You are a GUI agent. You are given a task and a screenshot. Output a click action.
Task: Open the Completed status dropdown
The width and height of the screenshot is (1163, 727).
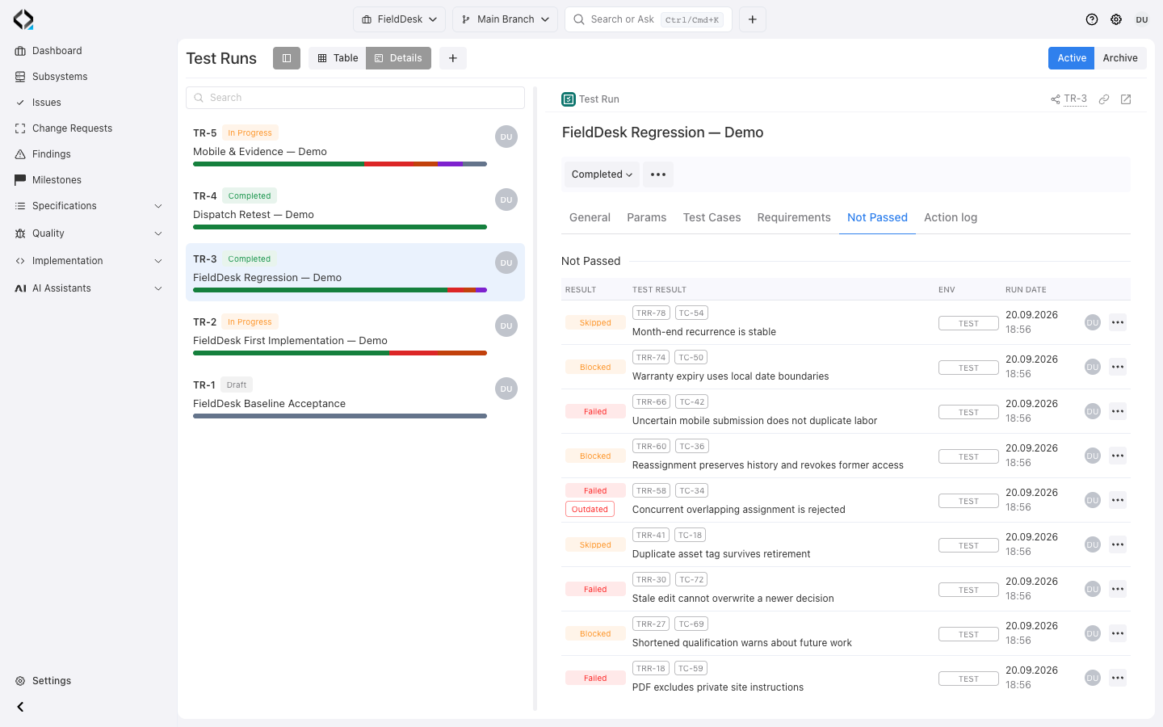point(602,174)
